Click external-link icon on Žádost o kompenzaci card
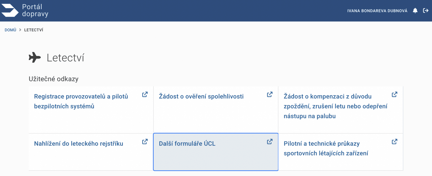 click(x=394, y=94)
